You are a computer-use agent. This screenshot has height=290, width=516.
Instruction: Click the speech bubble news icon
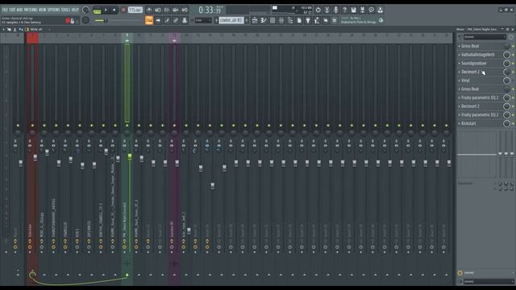371,10
